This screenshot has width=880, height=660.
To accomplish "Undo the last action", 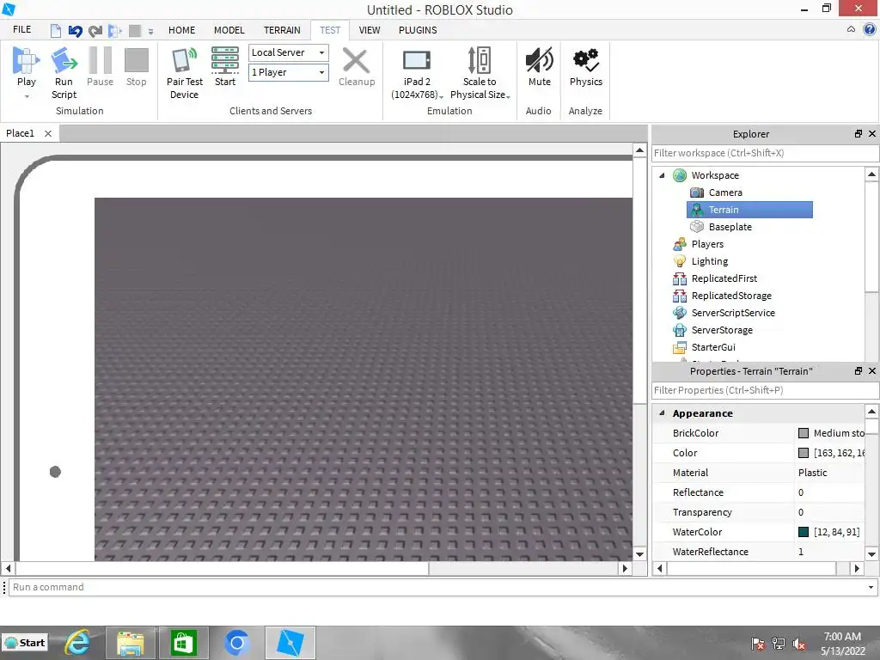I will click(76, 30).
